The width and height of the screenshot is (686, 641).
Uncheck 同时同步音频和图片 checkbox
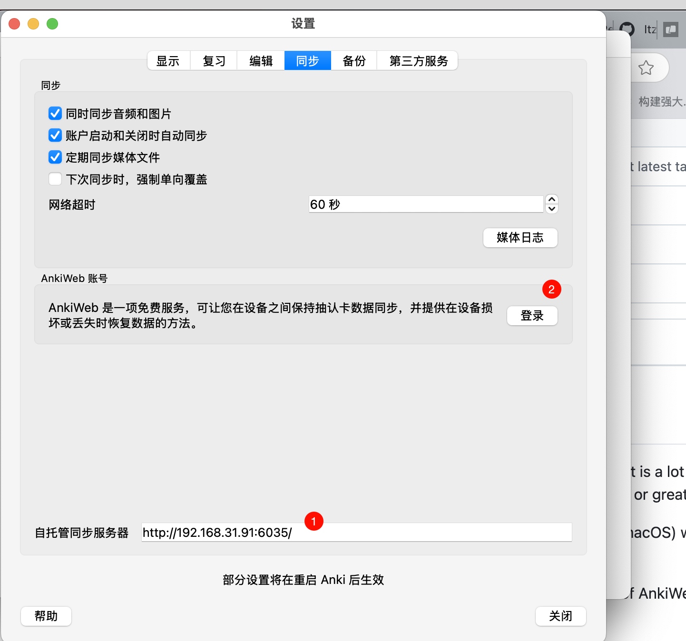(x=55, y=114)
